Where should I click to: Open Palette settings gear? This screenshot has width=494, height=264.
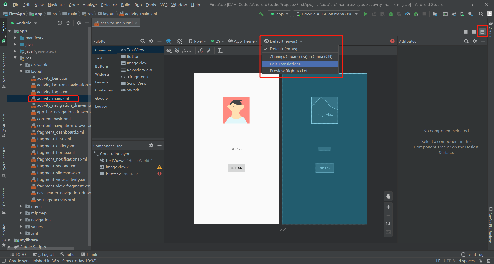[x=151, y=41]
